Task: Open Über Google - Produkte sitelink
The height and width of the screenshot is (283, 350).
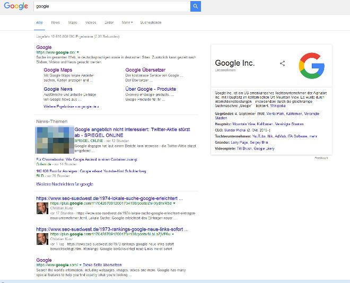Action: point(151,89)
